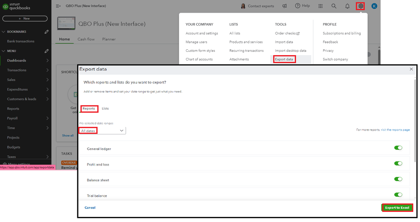Click the Contact experts avatar

(243, 6)
